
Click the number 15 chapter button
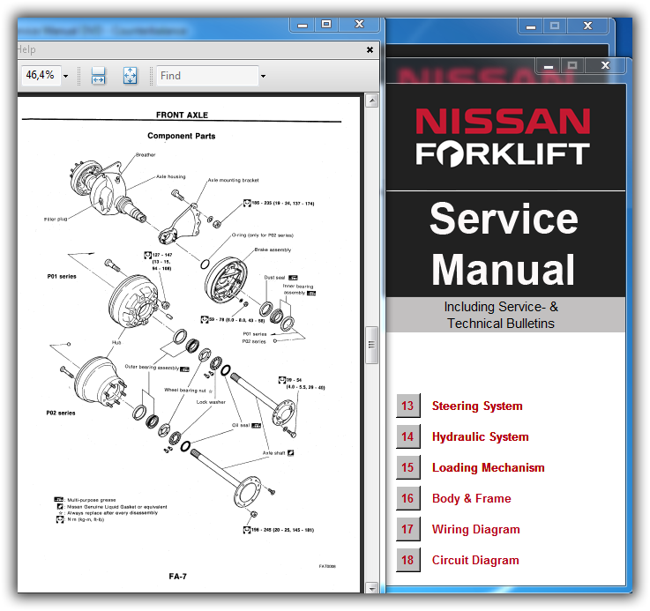(x=408, y=467)
